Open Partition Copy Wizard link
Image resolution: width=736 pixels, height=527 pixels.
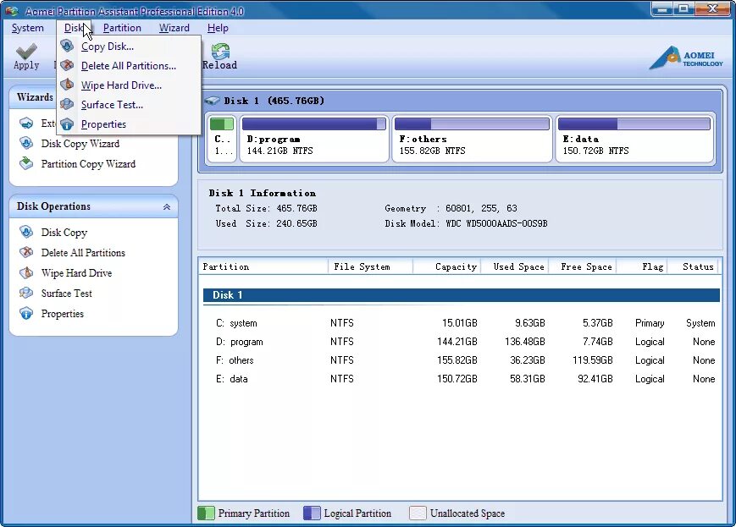coord(88,163)
